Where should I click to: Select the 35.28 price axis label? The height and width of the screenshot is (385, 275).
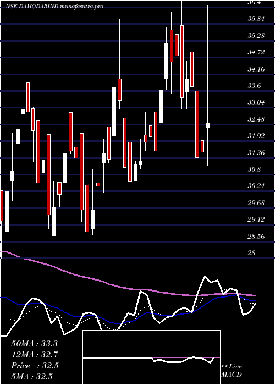pyautogui.click(x=256, y=36)
